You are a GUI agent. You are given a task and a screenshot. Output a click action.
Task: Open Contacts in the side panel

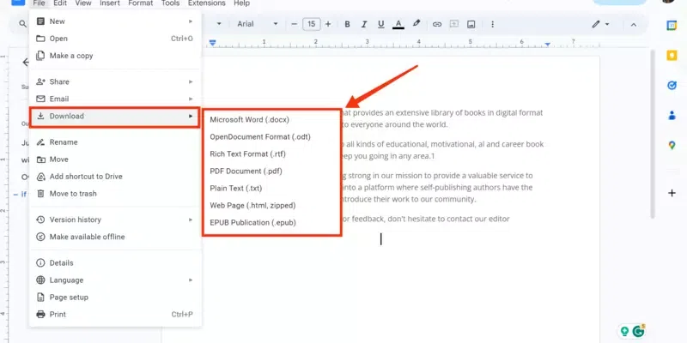tap(672, 115)
